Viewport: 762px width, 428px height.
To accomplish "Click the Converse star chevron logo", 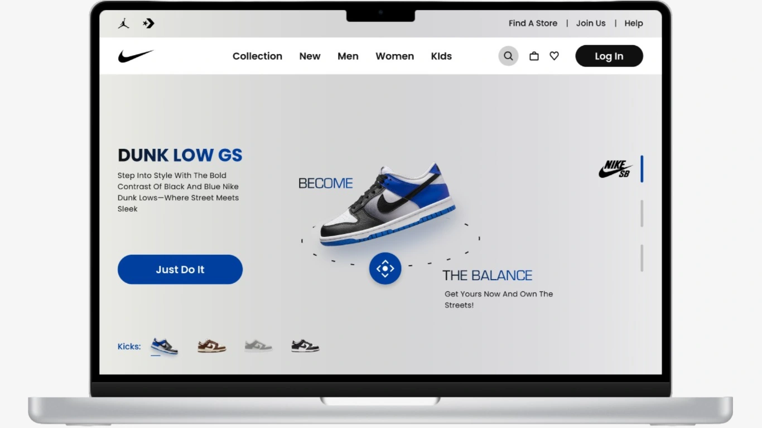I will click(148, 23).
